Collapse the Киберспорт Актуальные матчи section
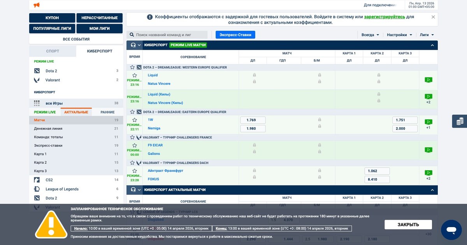The height and width of the screenshot is (245, 467). point(432,190)
